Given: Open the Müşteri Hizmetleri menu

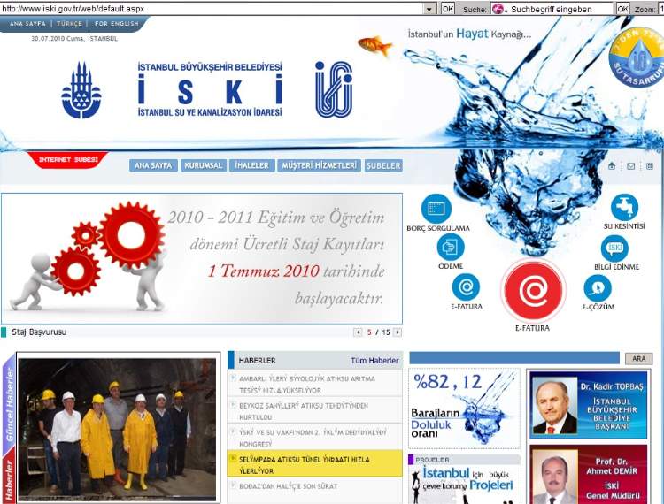Looking at the screenshot, I should click(x=319, y=165).
